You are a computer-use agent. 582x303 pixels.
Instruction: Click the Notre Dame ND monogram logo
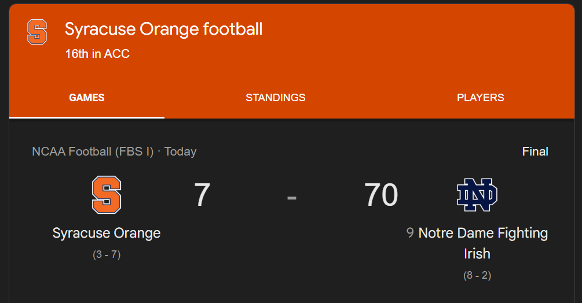click(x=477, y=195)
